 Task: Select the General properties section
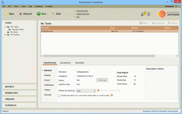[48, 70]
